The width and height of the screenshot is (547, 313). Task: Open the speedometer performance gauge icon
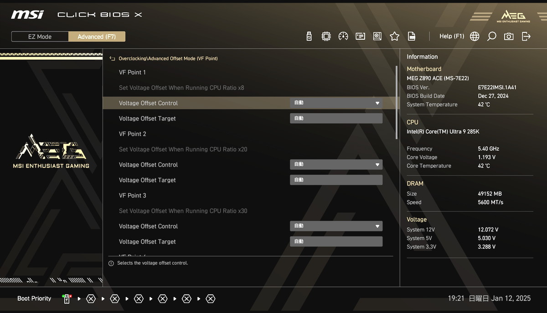point(343,37)
